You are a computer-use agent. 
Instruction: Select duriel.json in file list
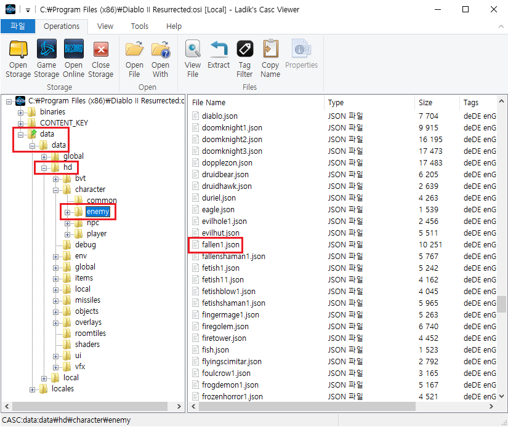219,198
